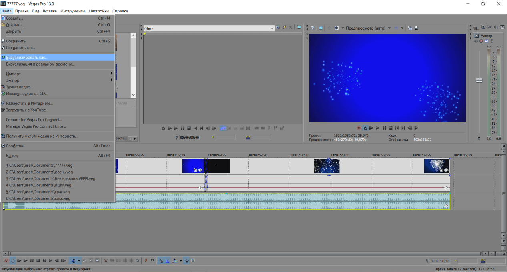This screenshot has height=272, width=507.
Task: Toggle loop playback in the video preview window
Action: (365, 128)
